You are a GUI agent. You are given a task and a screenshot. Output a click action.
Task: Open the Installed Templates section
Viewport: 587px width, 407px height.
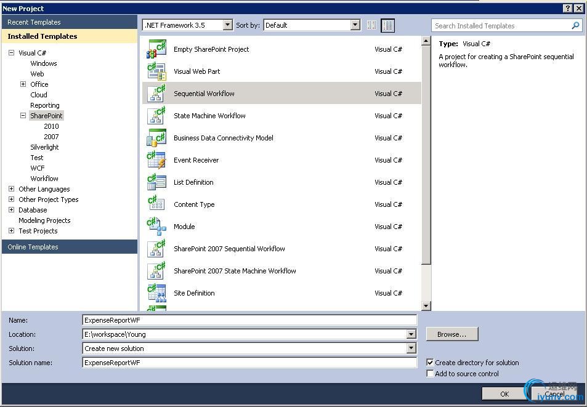point(70,36)
